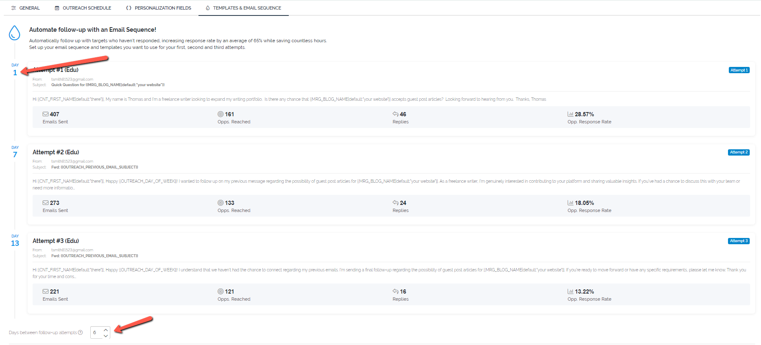Click the 'Automate follow-up with an Email Sequence!' heading

pos(93,30)
